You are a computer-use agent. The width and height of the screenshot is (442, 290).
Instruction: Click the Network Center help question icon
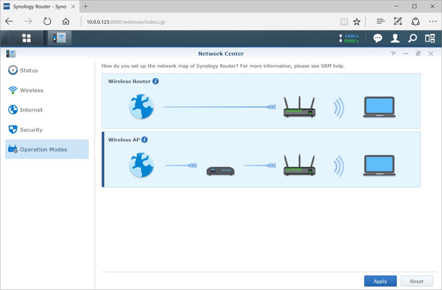tap(393, 54)
